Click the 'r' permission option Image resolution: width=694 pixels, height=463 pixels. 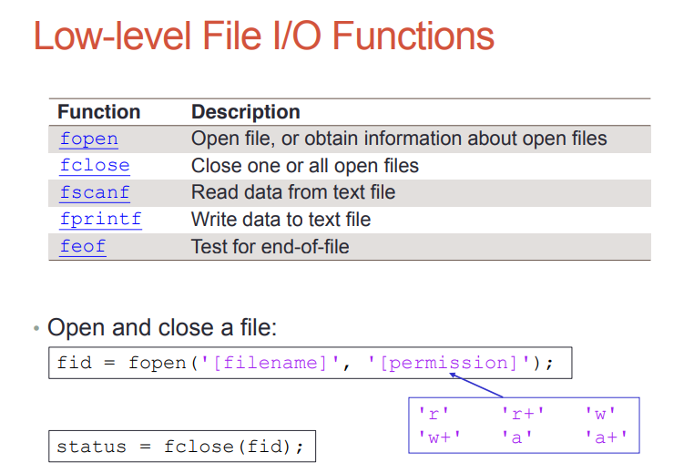pyautogui.click(x=434, y=414)
